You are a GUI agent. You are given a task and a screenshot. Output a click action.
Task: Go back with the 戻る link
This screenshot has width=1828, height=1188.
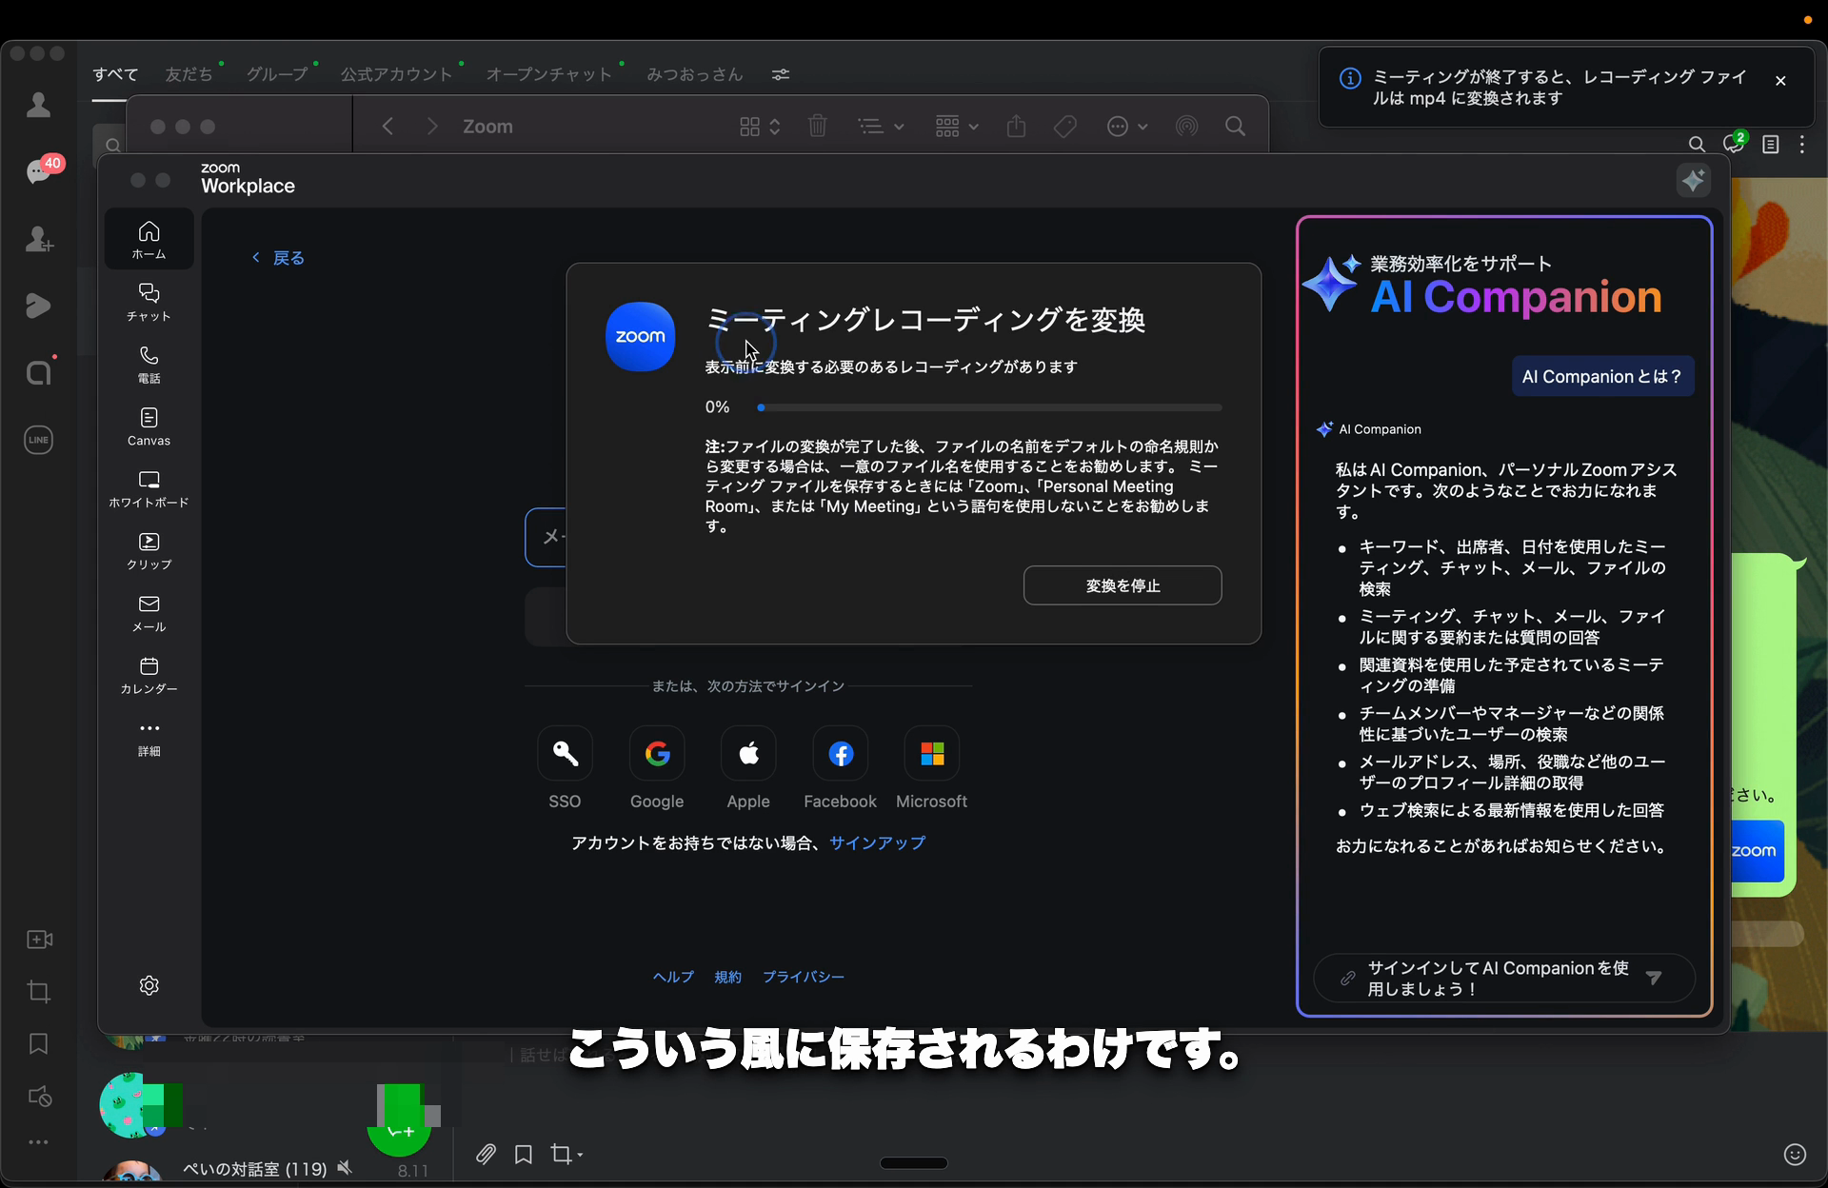[278, 258]
